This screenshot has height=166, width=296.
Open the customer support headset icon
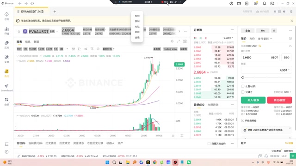266,156
